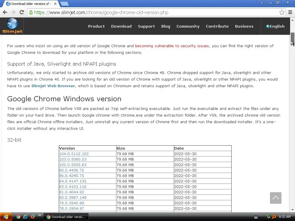Screen dimensions: 295x221
Task: Click the green padlock security icon
Action: click(x=31, y=12)
